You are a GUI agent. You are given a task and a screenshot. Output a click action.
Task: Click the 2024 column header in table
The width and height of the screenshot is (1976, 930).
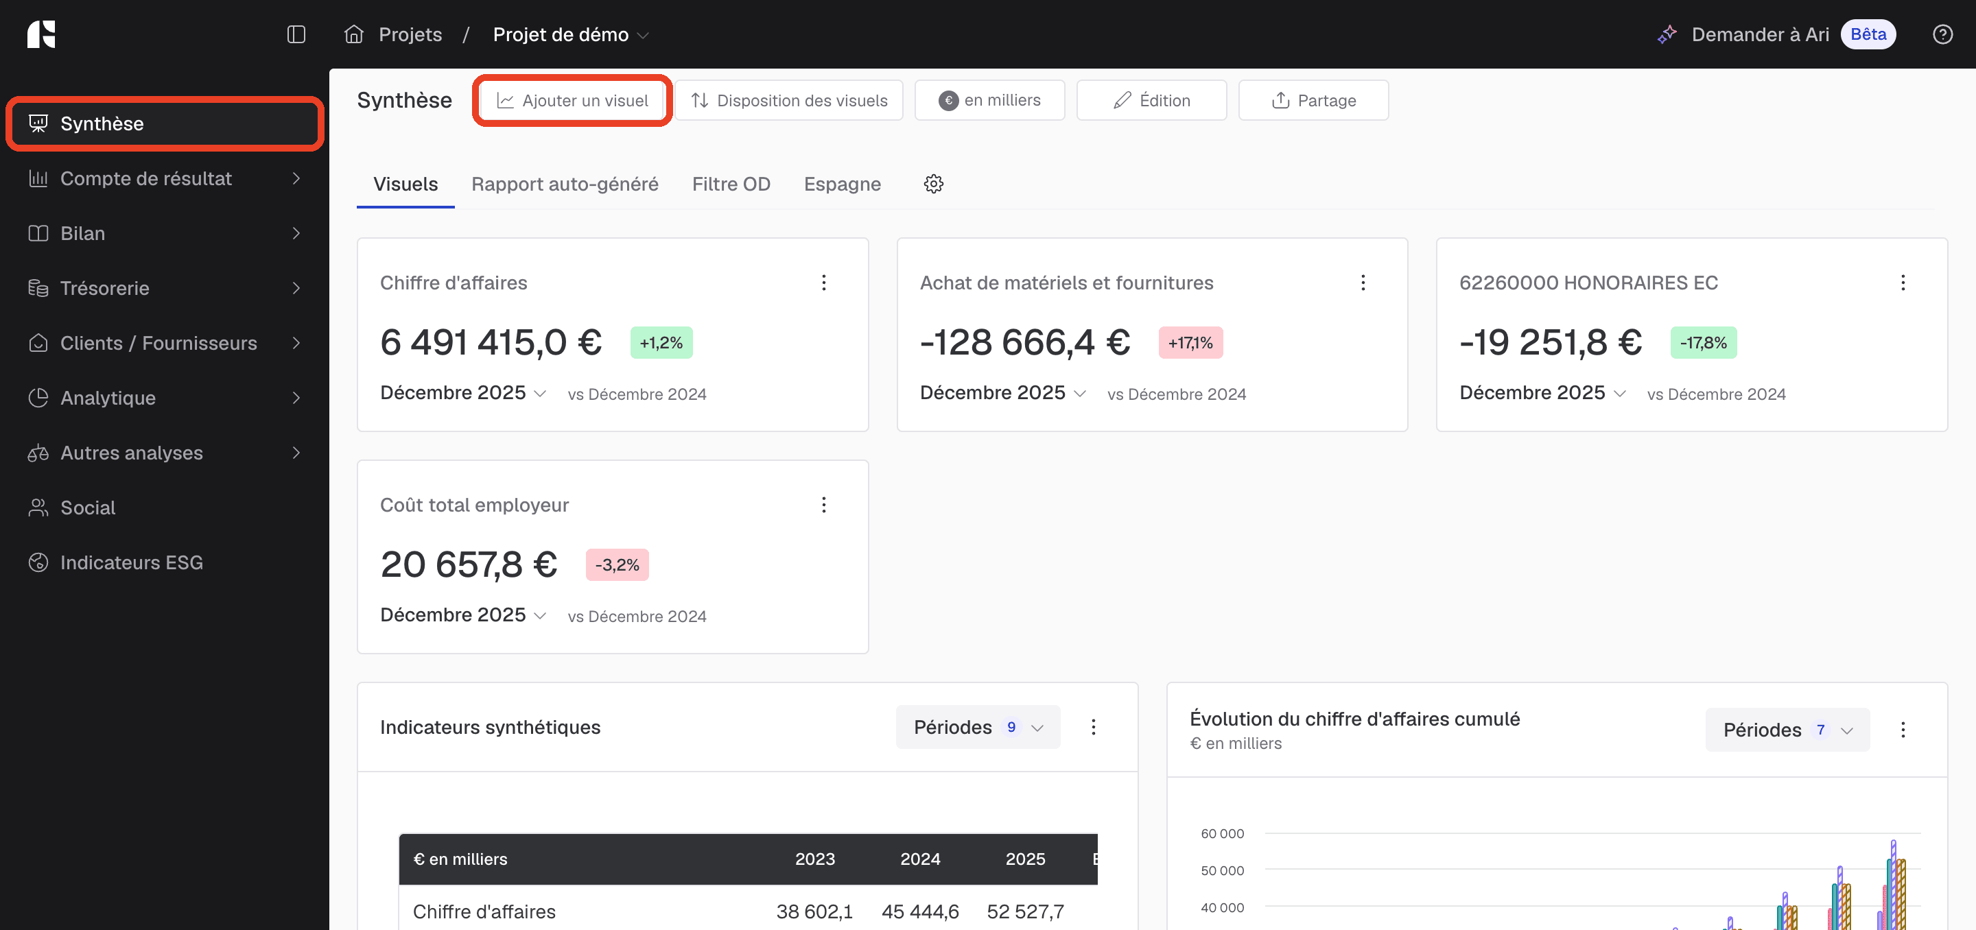pyautogui.click(x=919, y=859)
